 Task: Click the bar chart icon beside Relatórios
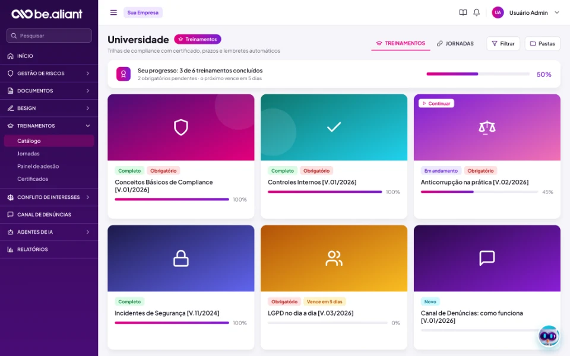[x=11, y=249]
